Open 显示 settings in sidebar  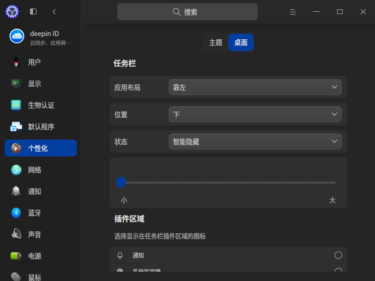tap(41, 84)
